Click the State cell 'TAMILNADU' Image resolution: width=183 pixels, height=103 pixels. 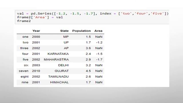coord(58,77)
